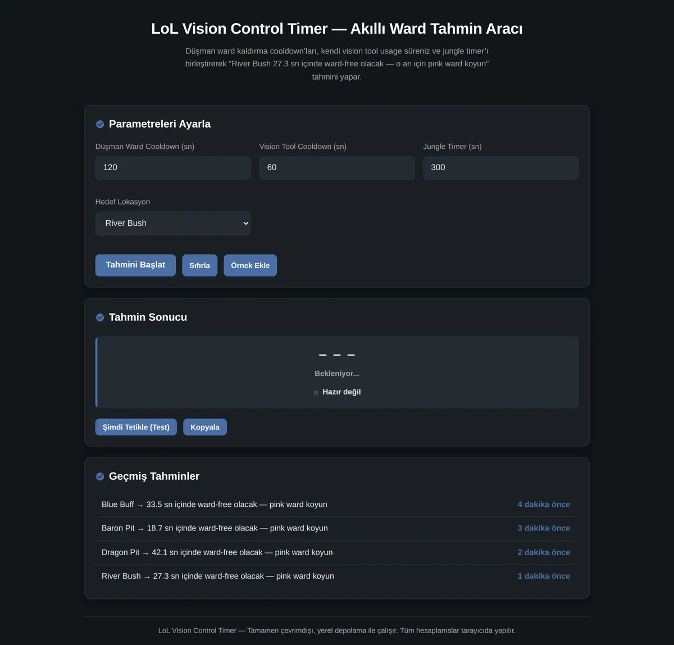The height and width of the screenshot is (645, 674).
Task: Focus the Düşman Ward Cooldown field
Action: (x=173, y=167)
